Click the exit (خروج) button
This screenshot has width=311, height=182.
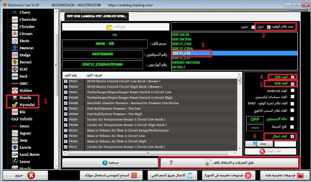click(25, 175)
